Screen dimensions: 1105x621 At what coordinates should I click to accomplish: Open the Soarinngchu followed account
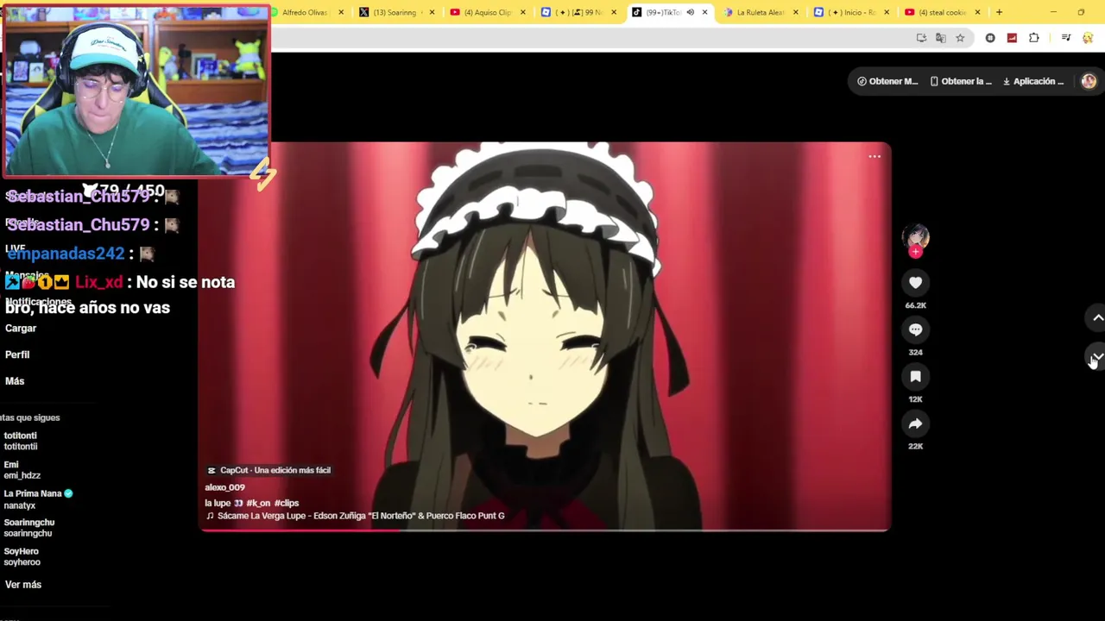[x=29, y=528]
